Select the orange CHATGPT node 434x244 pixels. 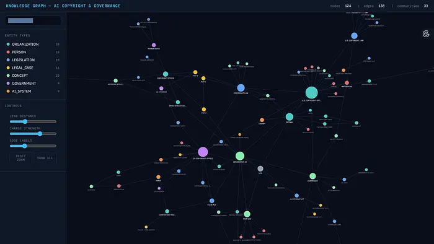262,120
